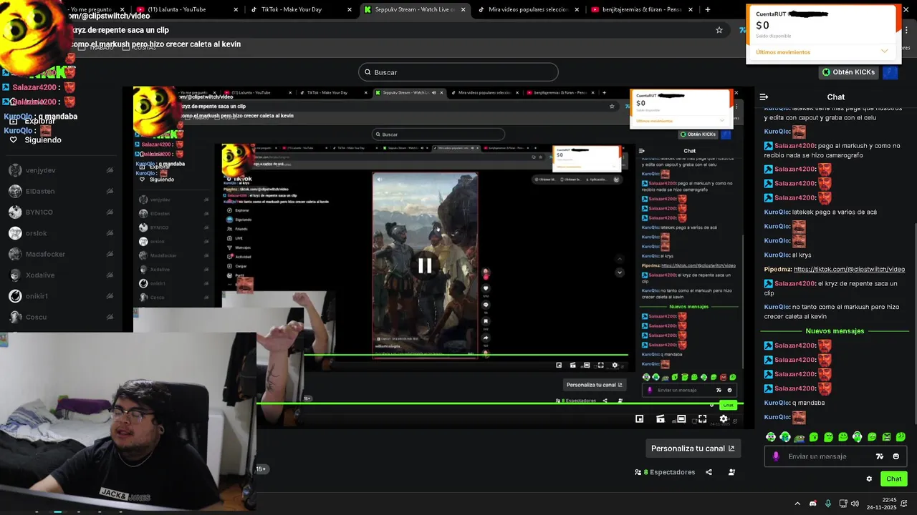Screen dimensions: 917x515
Task: Click the Siguiendo heart icon in sidebar
Action: 13,140
